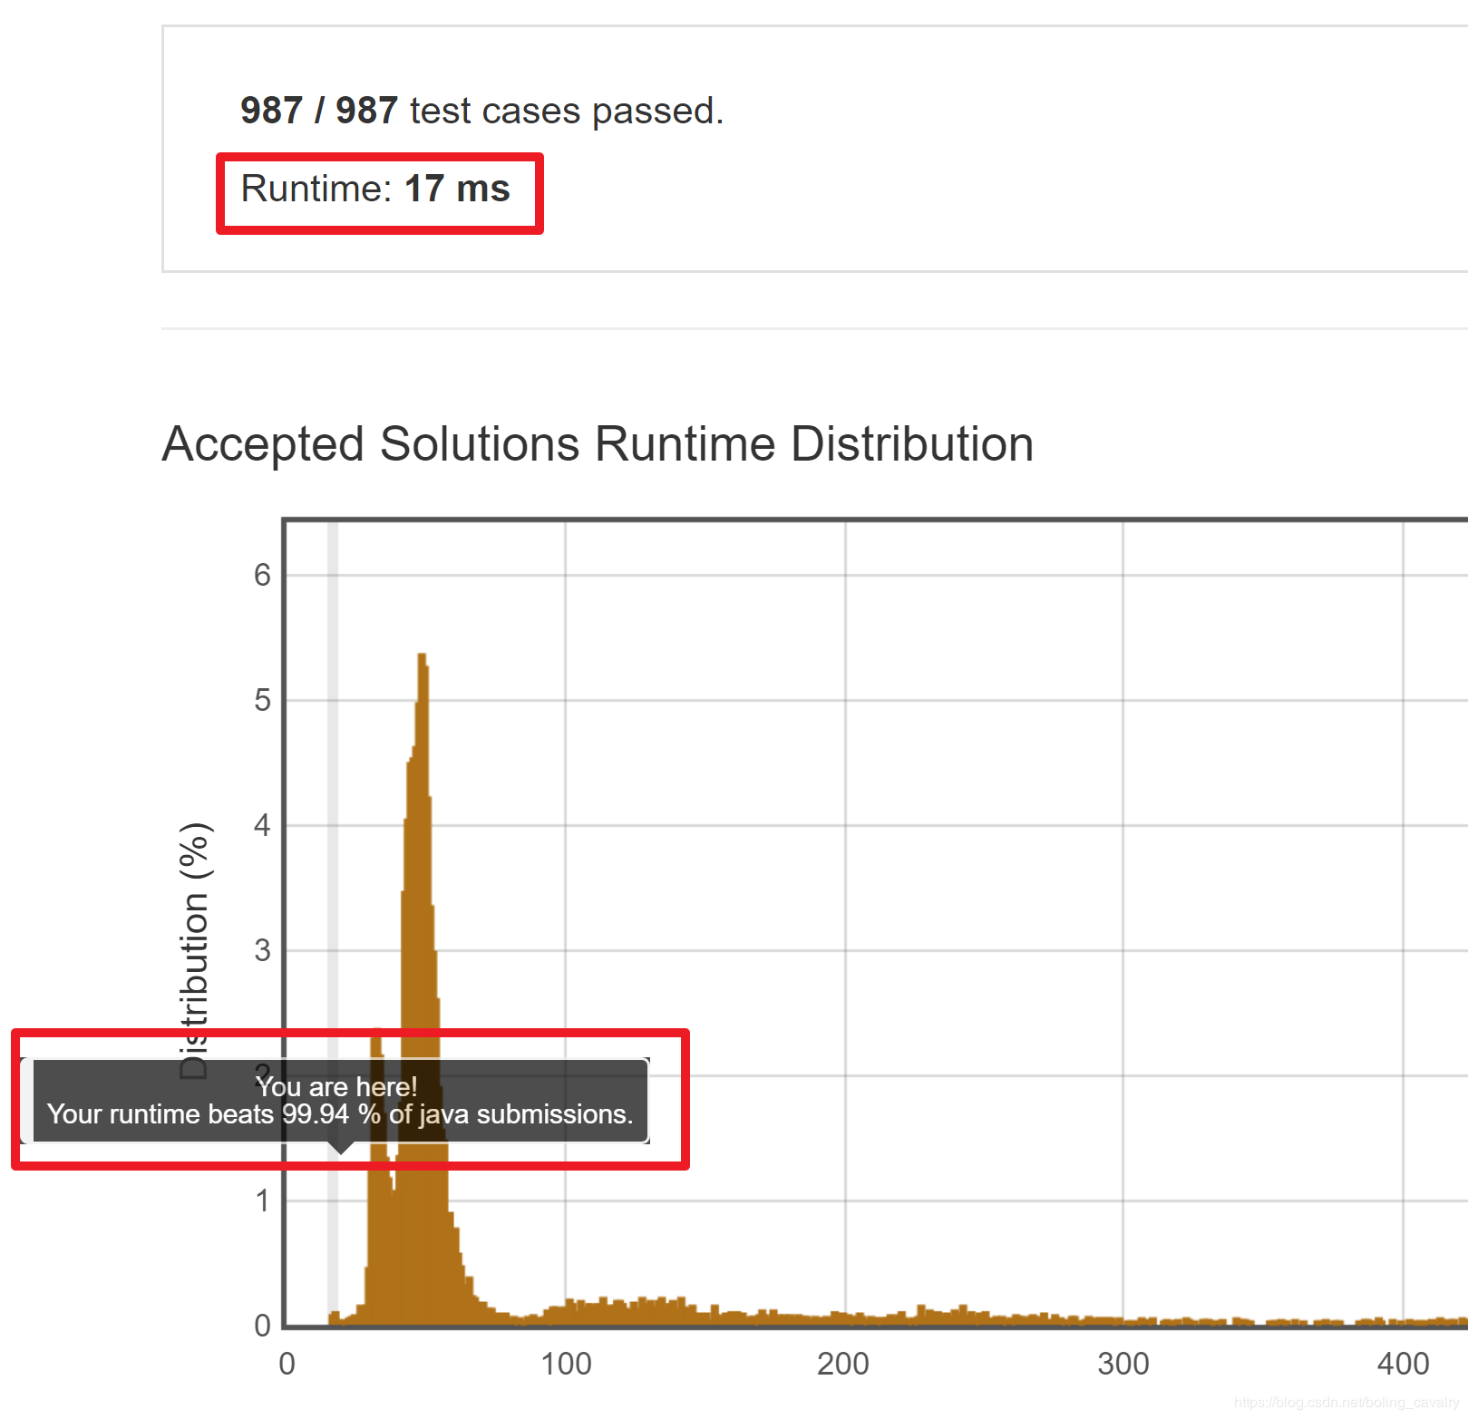This screenshot has width=1468, height=1419.
Task: Click the '987 / 987 test cases passed.' text
Action: coord(481,111)
